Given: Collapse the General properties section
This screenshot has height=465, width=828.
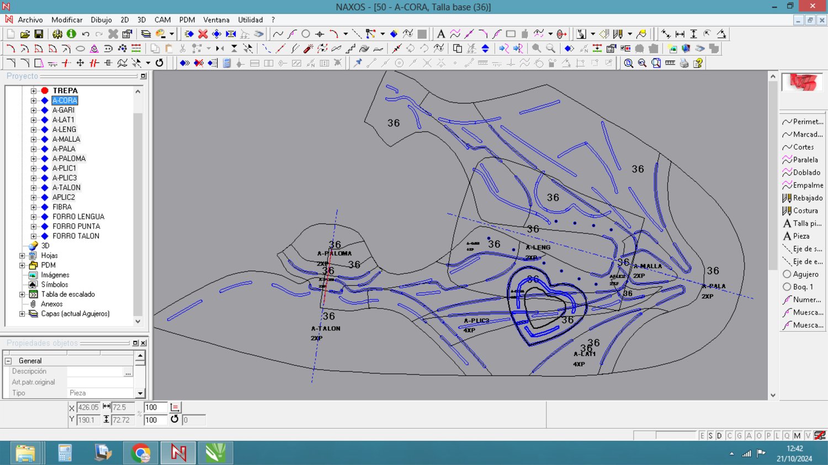Looking at the screenshot, I should click(8, 361).
